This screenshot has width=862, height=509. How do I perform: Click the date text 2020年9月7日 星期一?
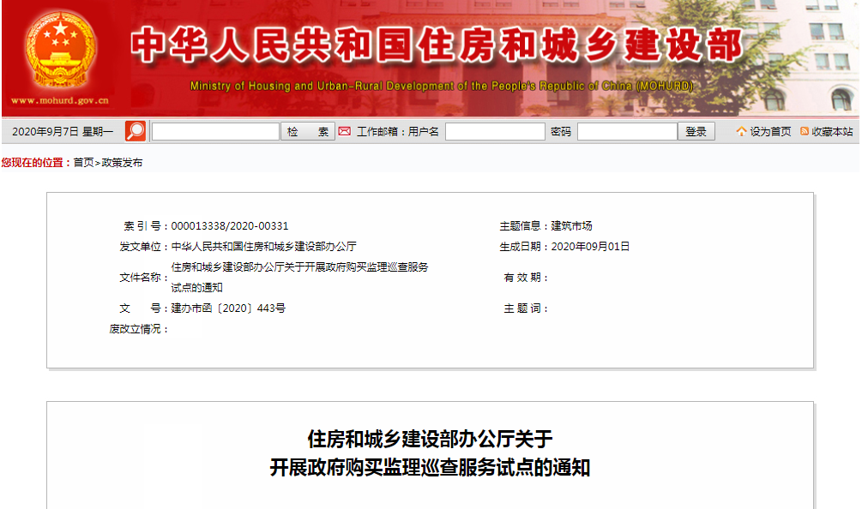coord(63,132)
